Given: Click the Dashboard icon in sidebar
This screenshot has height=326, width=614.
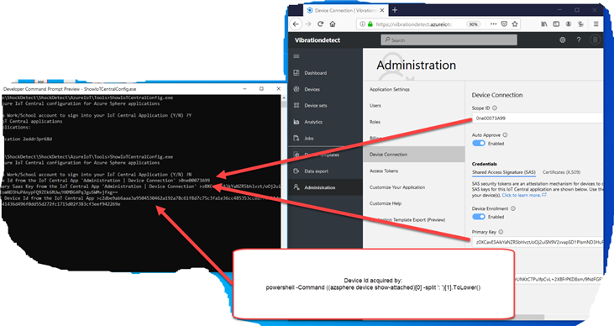Looking at the screenshot, I should pos(297,73).
